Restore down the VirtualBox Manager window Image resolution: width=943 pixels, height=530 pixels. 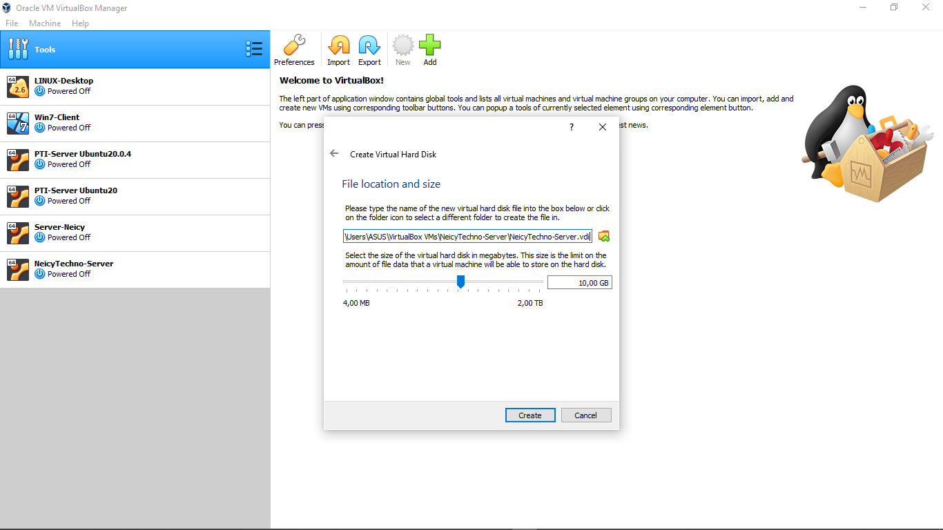point(894,8)
